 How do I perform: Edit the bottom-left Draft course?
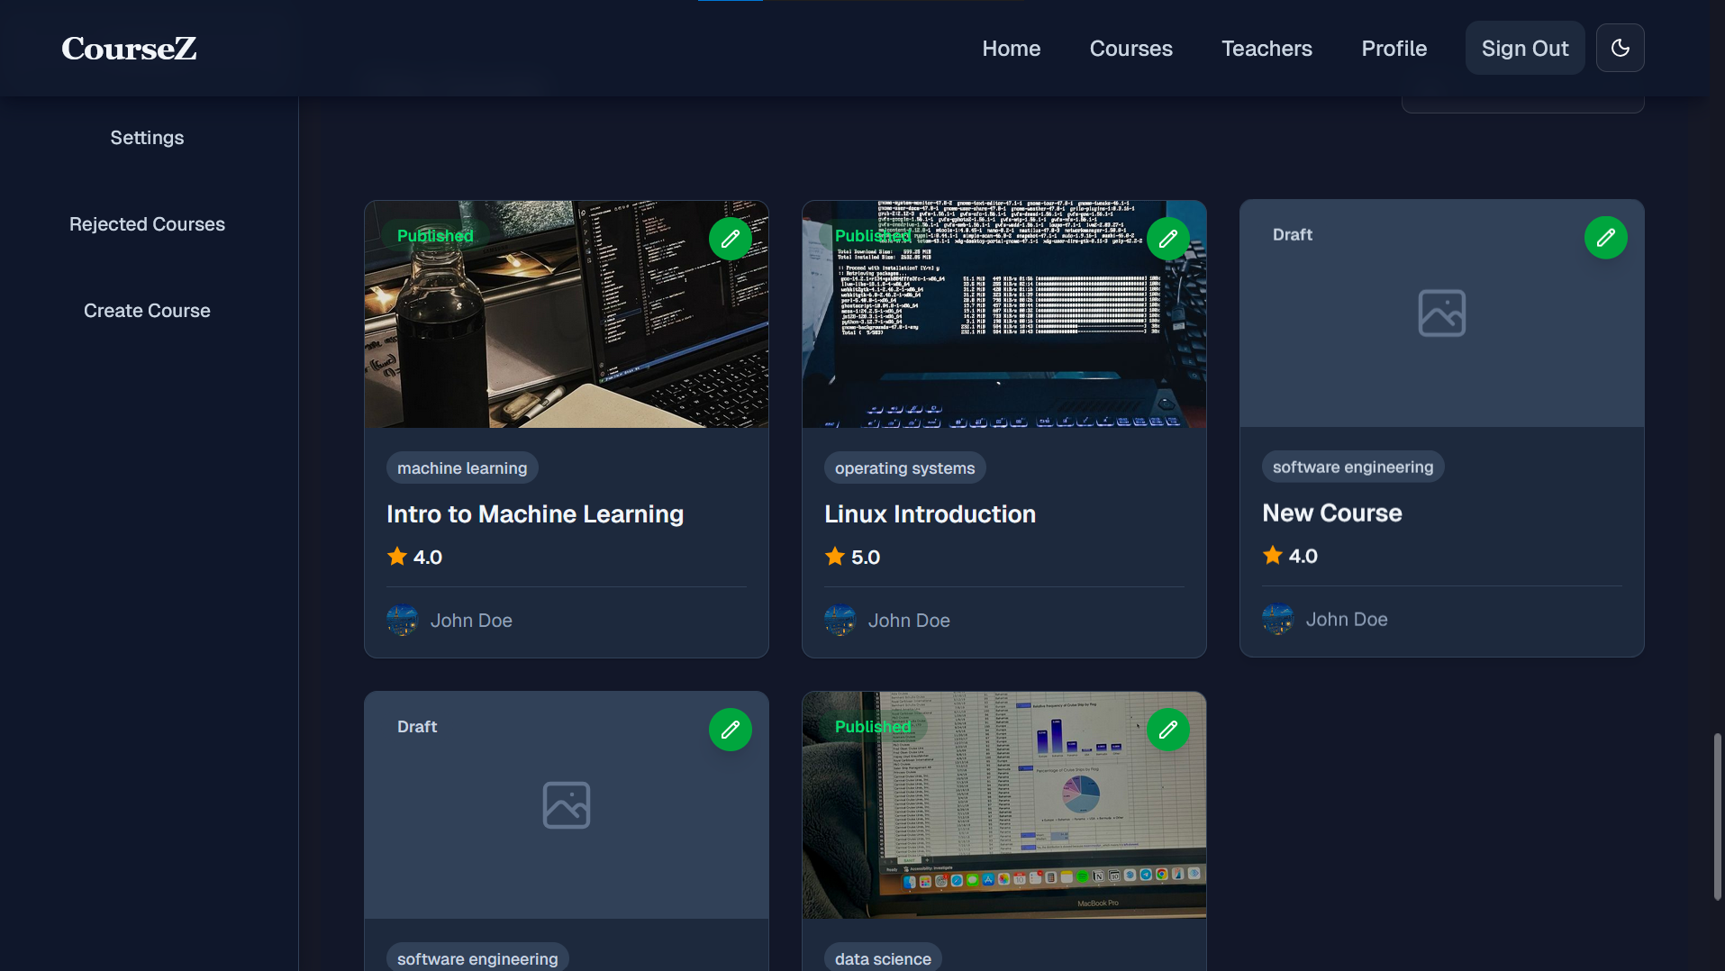(x=730, y=730)
